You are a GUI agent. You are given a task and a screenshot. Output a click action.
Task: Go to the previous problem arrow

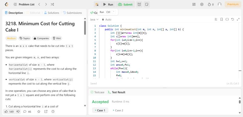[39, 4]
